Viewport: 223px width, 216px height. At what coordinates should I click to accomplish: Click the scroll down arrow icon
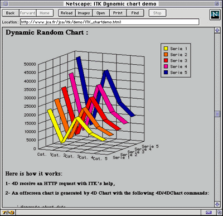217,204
